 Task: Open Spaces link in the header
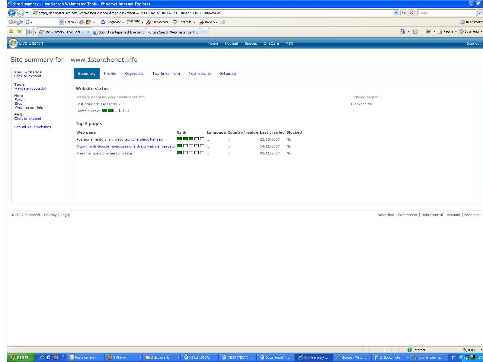(x=251, y=43)
